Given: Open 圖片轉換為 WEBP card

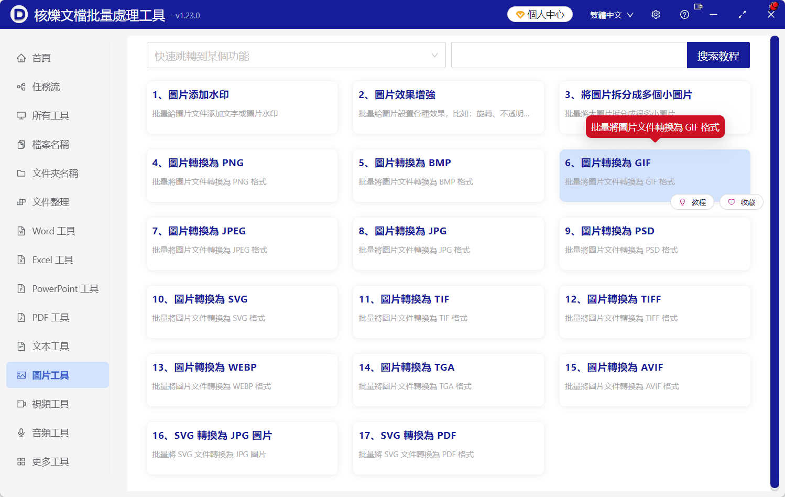Looking at the screenshot, I should [242, 380].
